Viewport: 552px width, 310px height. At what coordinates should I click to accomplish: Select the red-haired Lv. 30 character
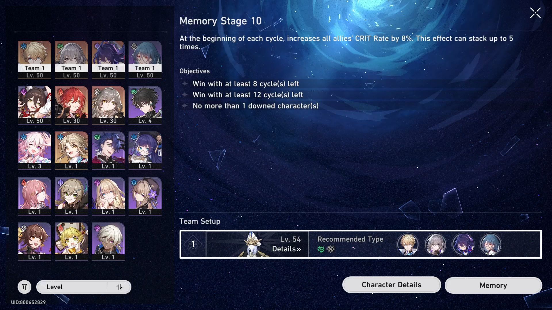click(71, 105)
